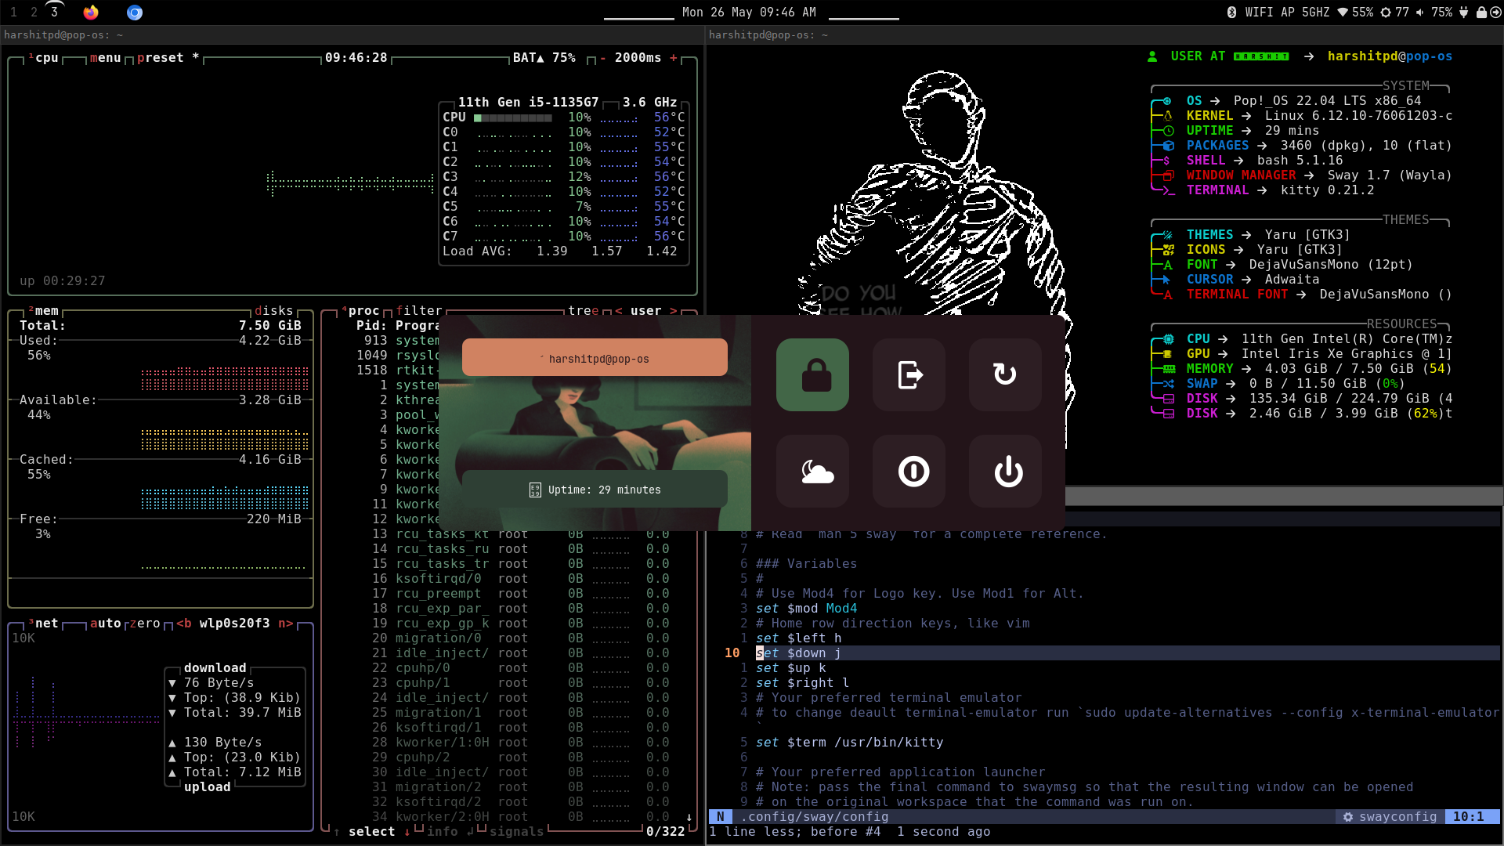
Task: Open process info from the proc panel footer
Action: [443, 832]
